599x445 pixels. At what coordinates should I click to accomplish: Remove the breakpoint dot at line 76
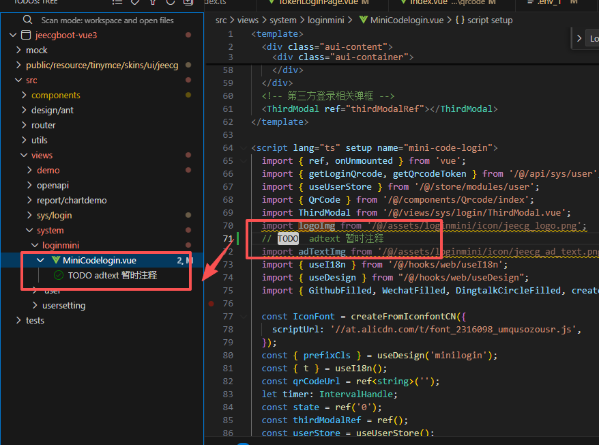point(211,304)
